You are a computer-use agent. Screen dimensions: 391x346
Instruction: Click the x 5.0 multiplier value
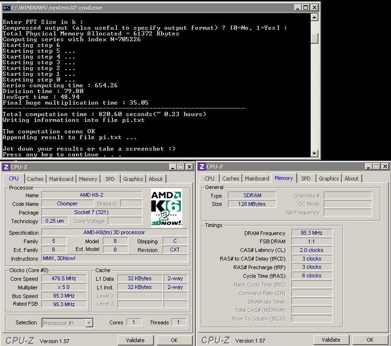click(64, 287)
